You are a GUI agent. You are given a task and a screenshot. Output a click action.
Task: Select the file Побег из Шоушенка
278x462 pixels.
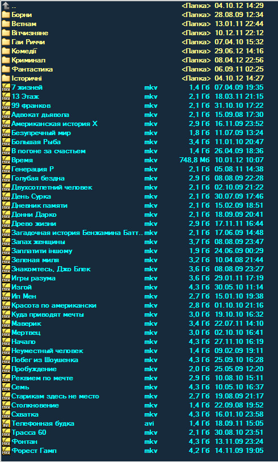coord(45,360)
